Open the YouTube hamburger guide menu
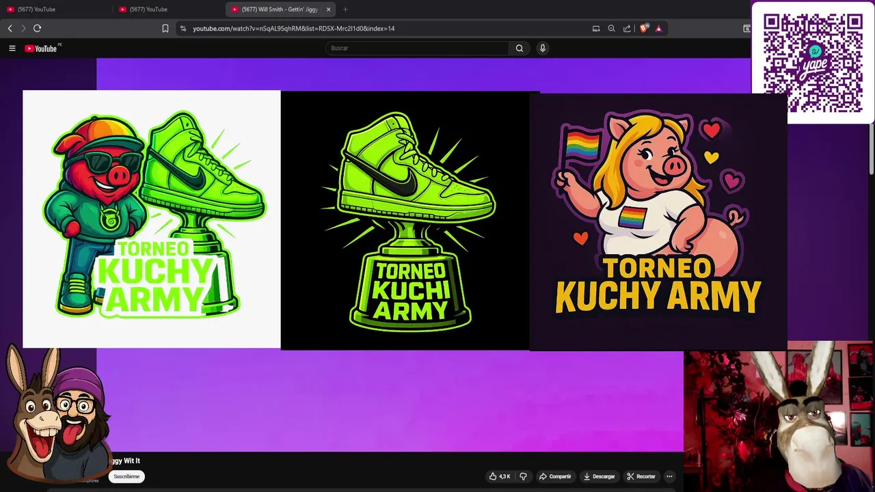 pos(12,48)
